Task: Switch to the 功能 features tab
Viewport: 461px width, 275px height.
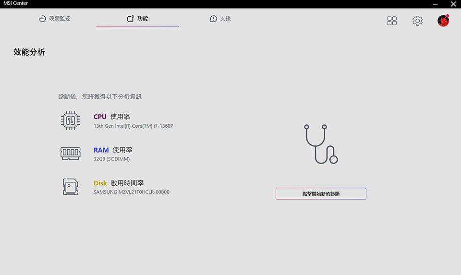Action: click(138, 19)
